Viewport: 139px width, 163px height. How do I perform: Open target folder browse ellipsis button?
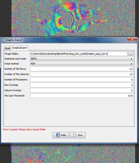(x=131, y=54)
